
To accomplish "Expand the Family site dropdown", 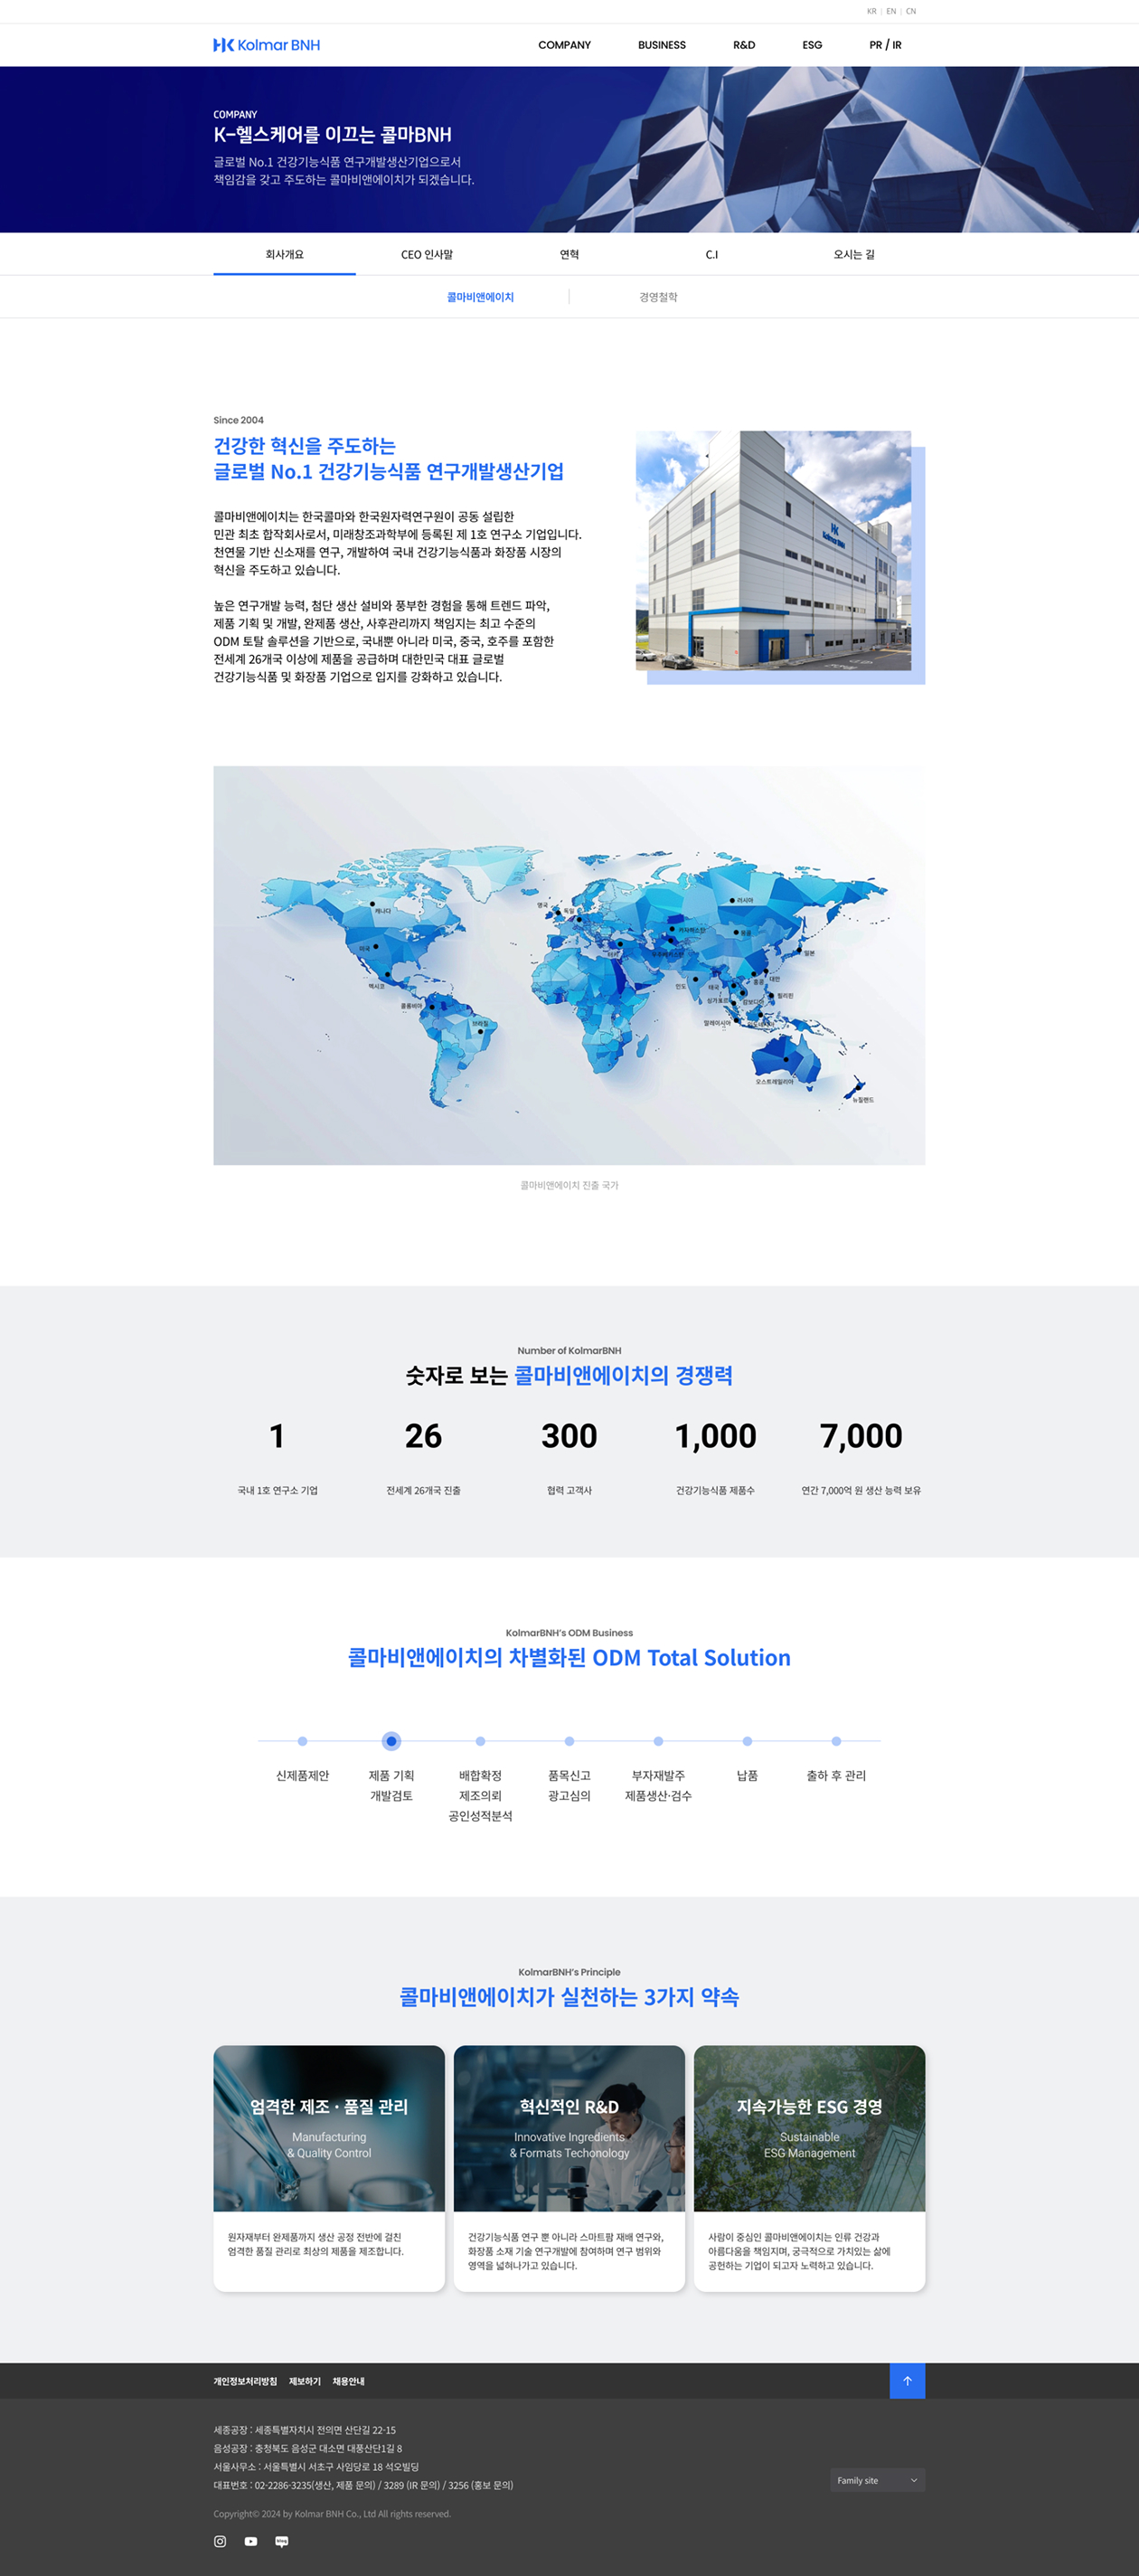I will click(x=876, y=2480).
